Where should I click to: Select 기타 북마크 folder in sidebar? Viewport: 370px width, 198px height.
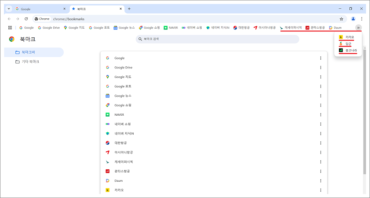coord(34,62)
